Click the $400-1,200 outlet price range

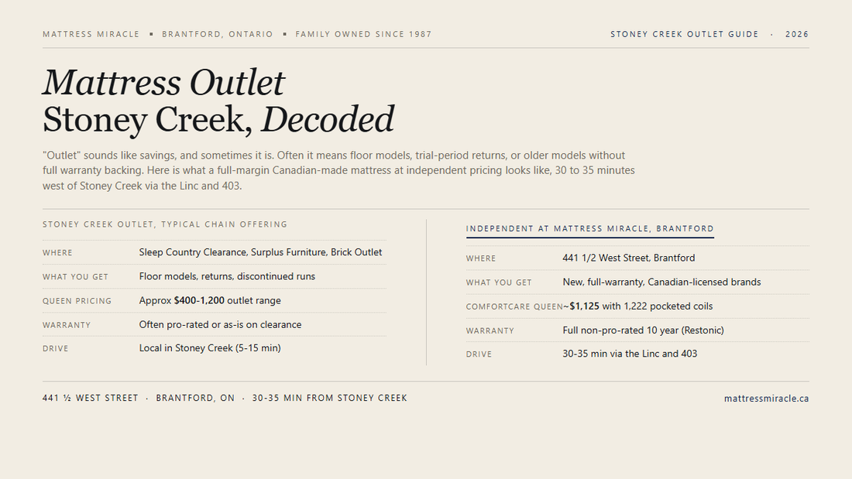[x=199, y=300]
